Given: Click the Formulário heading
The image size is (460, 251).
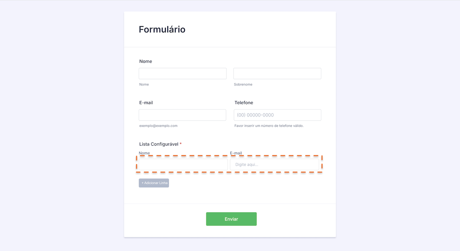Looking at the screenshot, I should [162, 29].
